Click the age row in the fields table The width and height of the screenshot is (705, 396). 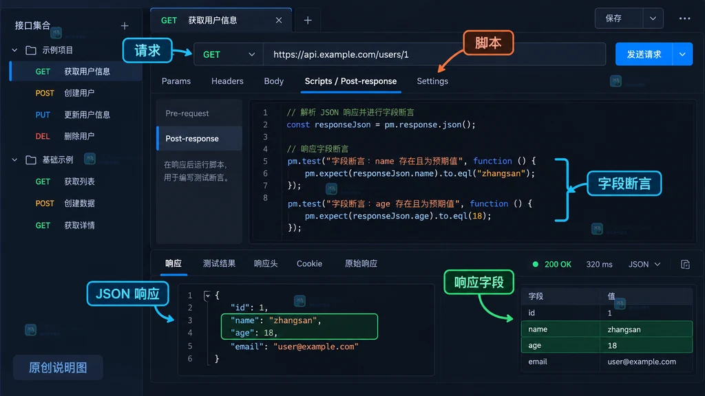607,345
